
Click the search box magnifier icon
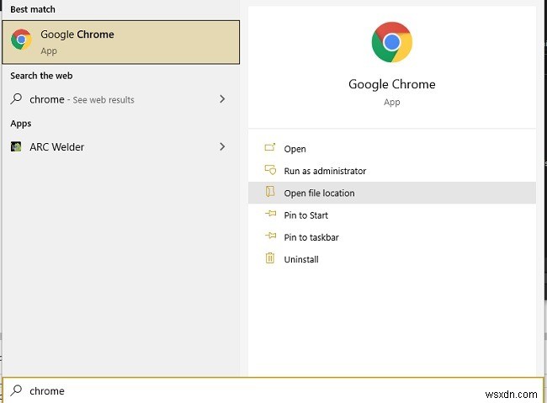click(16, 390)
